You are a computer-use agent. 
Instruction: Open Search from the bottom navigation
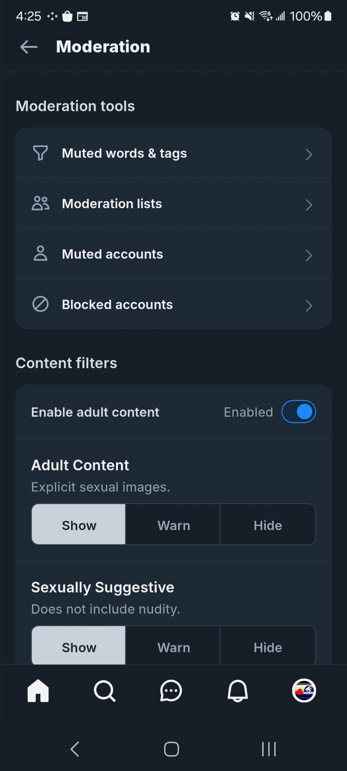[104, 691]
